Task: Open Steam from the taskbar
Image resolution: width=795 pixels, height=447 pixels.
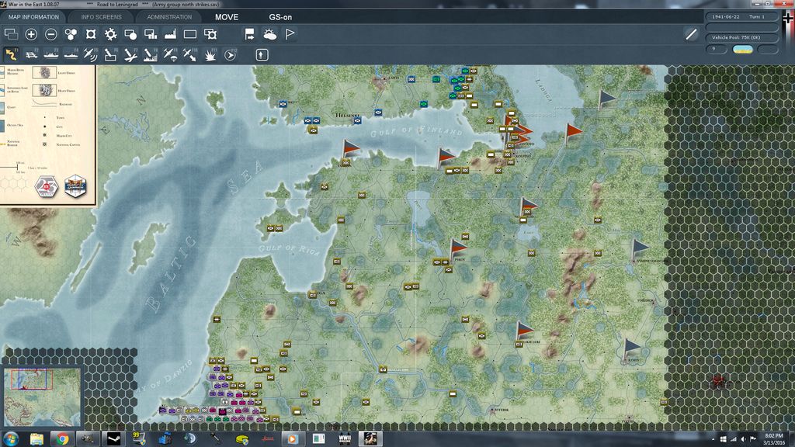Action: click(113, 438)
